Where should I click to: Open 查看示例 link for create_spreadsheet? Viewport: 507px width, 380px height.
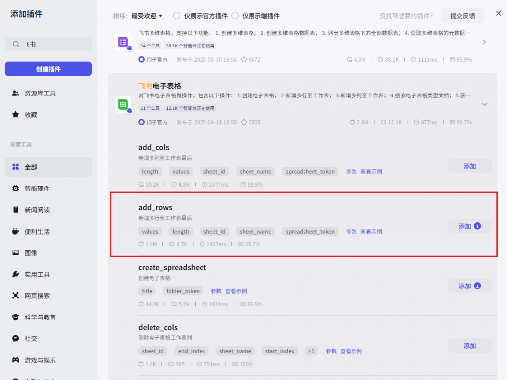pos(236,291)
